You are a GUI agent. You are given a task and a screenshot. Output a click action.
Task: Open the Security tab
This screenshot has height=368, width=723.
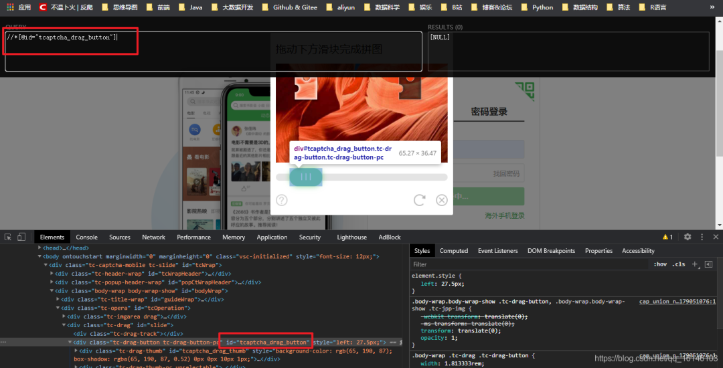tap(309, 238)
